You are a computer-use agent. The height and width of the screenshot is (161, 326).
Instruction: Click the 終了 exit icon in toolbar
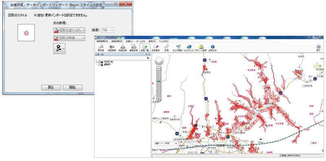tap(318, 48)
